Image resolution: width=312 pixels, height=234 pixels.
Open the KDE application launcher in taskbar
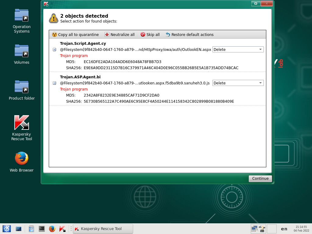point(6,229)
